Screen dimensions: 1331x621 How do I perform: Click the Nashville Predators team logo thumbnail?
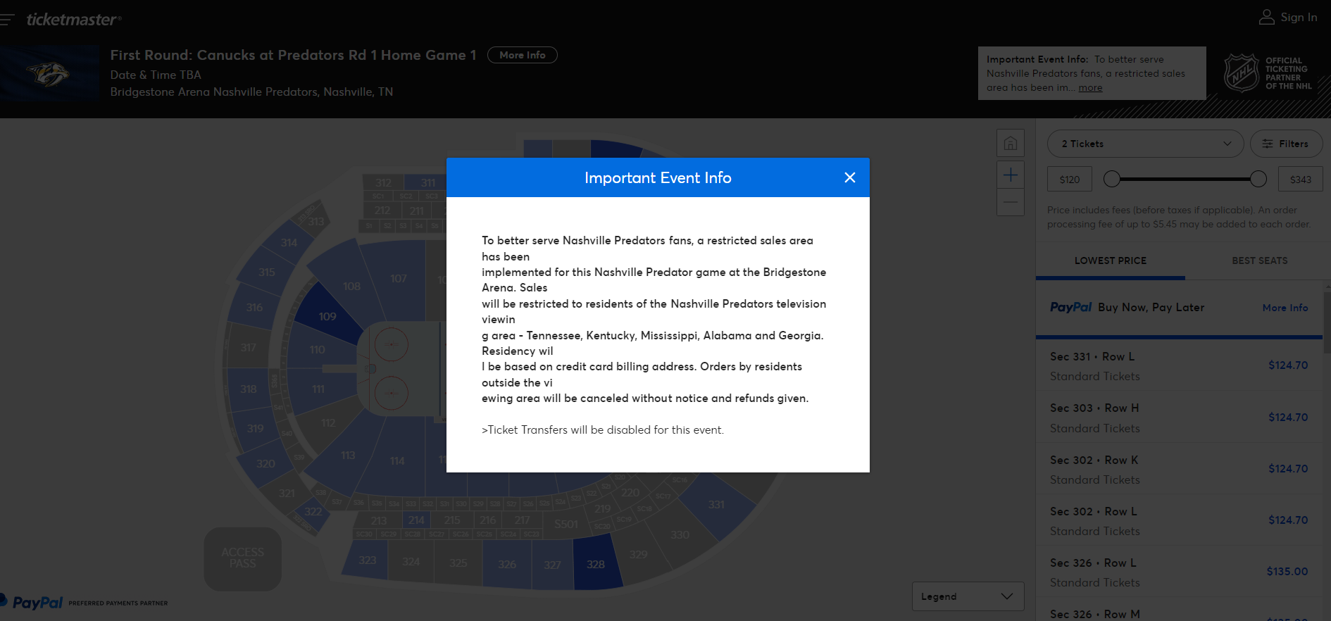click(49, 73)
